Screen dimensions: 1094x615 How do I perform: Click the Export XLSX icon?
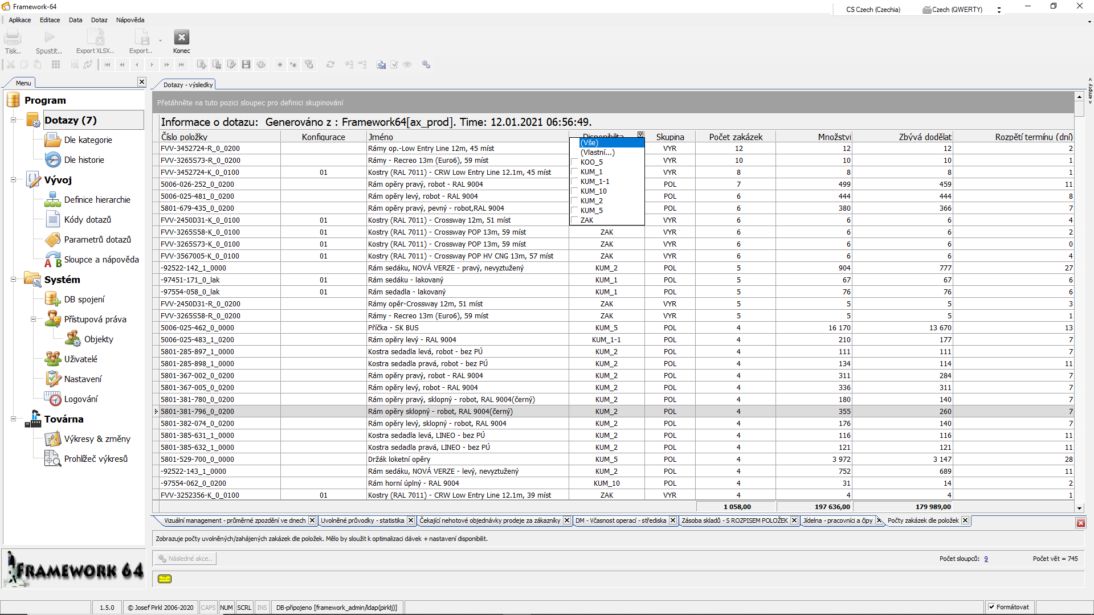(x=95, y=38)
